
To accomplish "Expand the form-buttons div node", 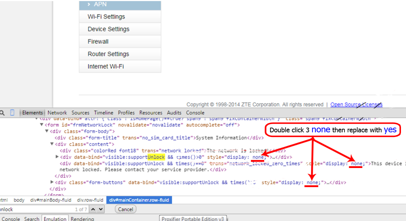I will (x=52, y=182).
